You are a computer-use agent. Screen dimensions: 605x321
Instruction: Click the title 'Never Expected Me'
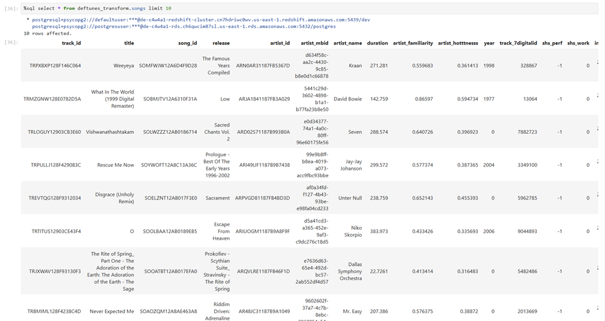pyautogui.click(x=112, y=311)
